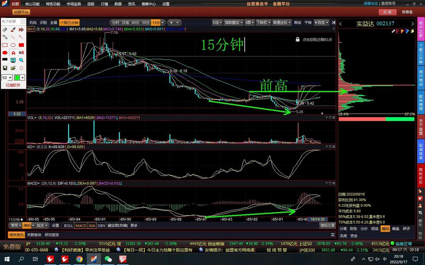This screenshot has width=425, height=265.
Task: Go to the next stock arrow
Action: click(x=413, y=24)
